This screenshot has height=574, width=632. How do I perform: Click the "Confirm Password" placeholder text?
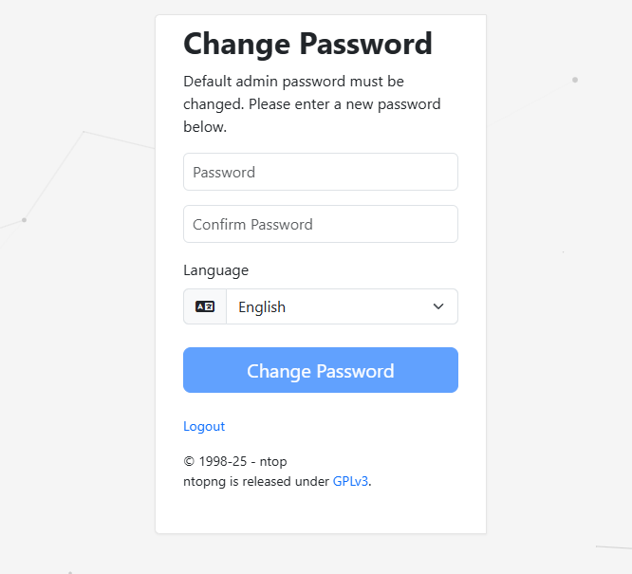coord(252,225)
